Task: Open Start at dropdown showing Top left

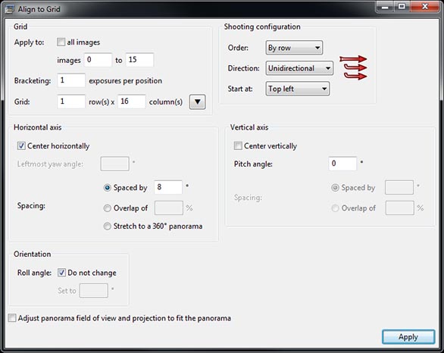Action: point(297,89)
